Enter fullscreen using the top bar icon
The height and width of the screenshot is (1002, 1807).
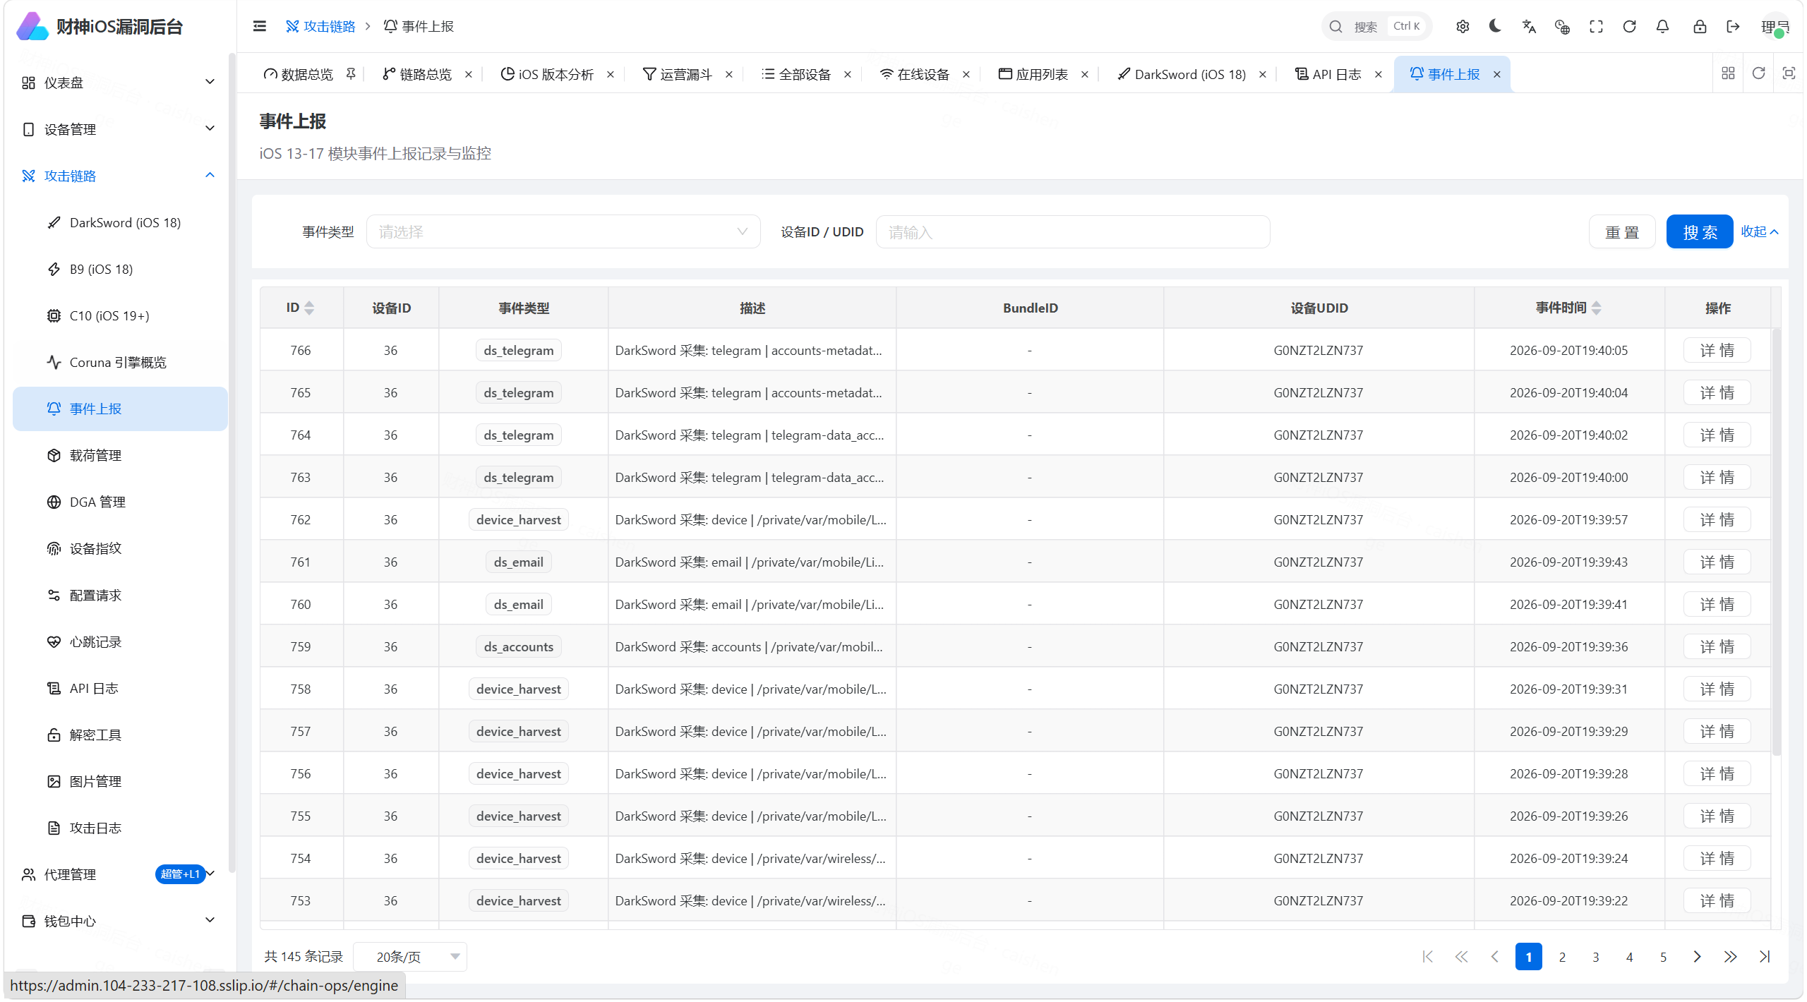(x=1596, y=26)
